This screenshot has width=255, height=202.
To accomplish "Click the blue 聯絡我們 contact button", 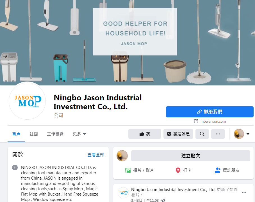I will pyautogui.click(x=210, y=112).
